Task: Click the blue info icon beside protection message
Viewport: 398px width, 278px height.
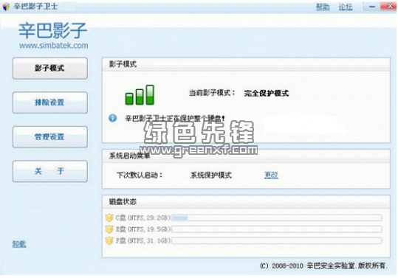Action: pyautogui.click(x=113, y=118)
